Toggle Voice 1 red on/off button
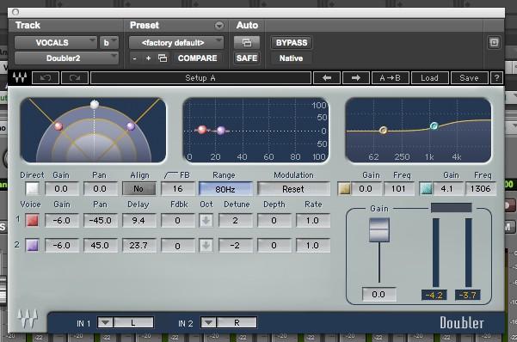This screenshot has height=342, width=517. click(33, 221)
